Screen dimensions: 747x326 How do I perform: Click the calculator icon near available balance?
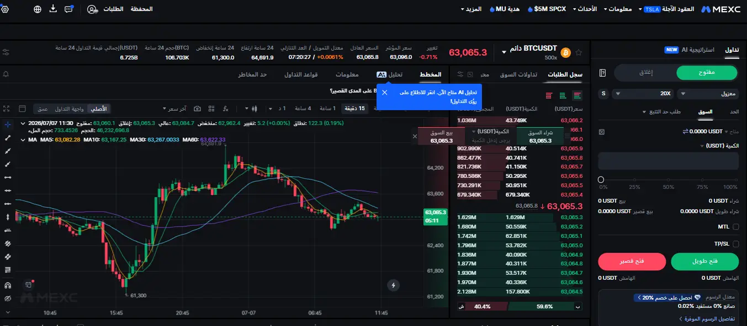pyautogui.click(x=602, y=132)
